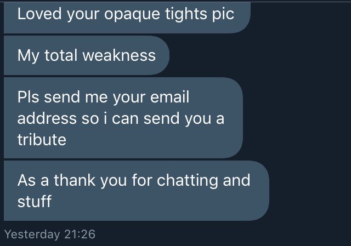The image size is (351, 246).
Task: Click the word 'address' in the third bubble
Action: tap(47, 118)
